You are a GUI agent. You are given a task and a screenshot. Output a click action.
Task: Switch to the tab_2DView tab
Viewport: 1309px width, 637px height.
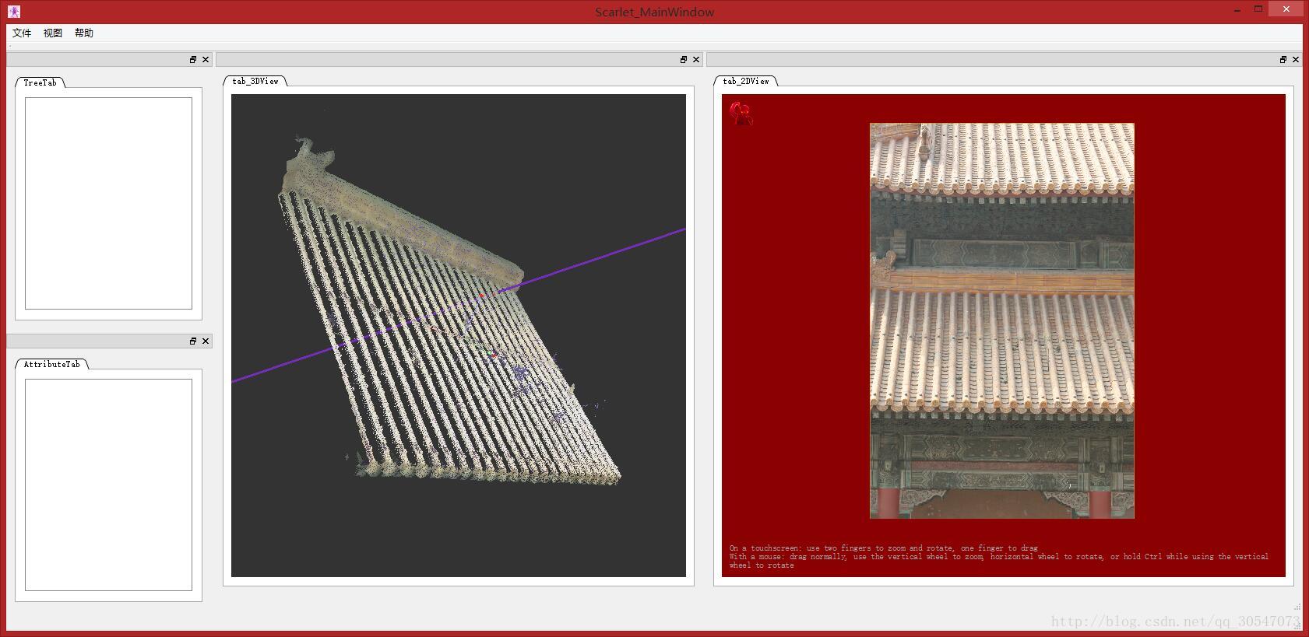pos(745,81)
